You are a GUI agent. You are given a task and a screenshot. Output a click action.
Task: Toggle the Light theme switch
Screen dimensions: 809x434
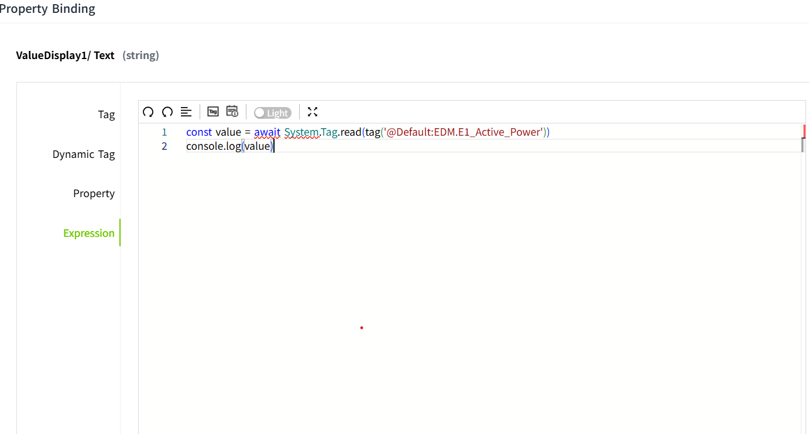[x=272, y=113]
